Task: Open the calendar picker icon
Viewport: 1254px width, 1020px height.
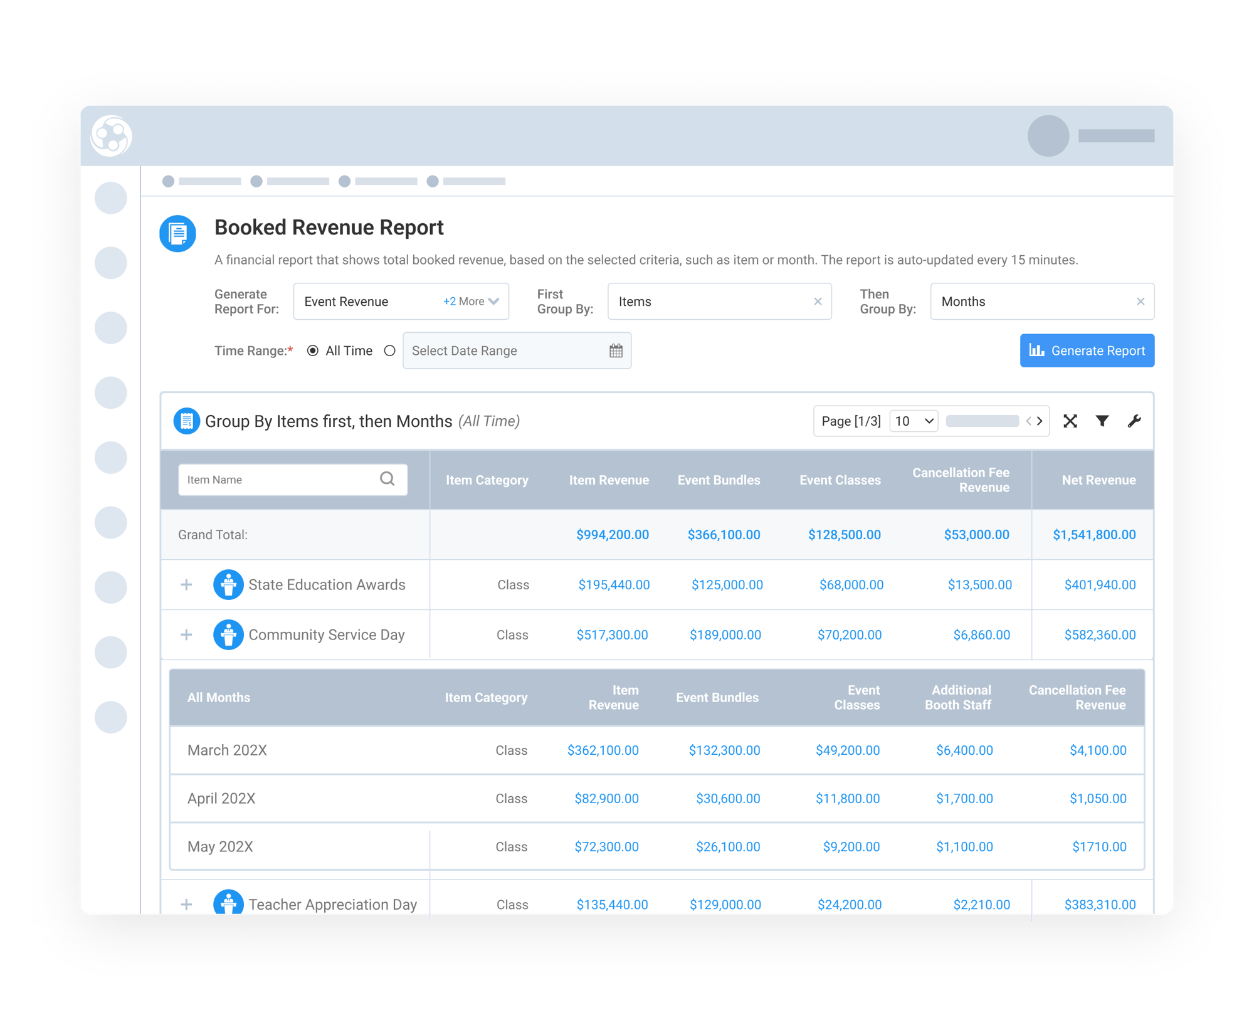Action: (616, 350)
